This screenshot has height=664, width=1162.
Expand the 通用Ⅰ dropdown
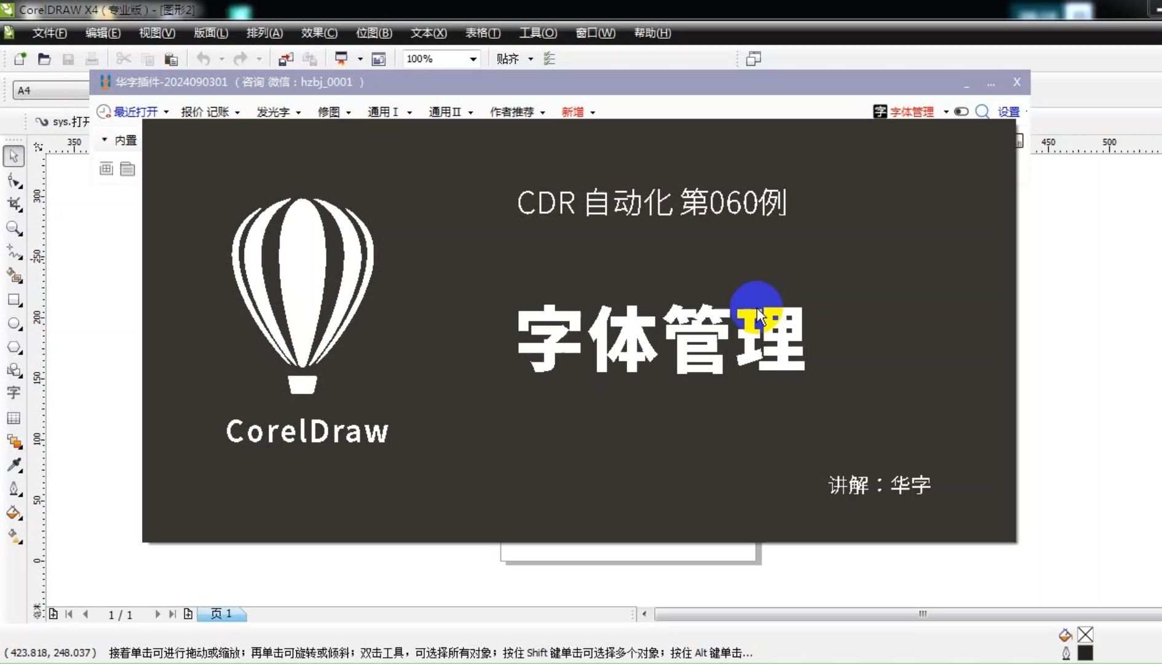[x=409, y=113]
